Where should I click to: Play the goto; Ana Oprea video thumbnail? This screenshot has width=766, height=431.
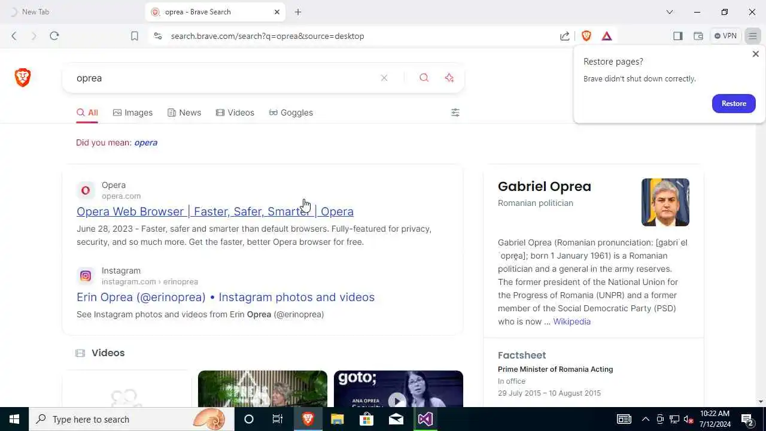(399, 389)
